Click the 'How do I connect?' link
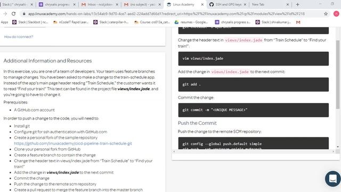This screenshot has width=341, height=192. tap(19, 37)
